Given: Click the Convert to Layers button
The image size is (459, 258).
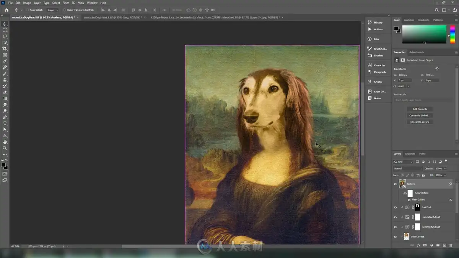Looking at the screenshot, I should 420,122.
